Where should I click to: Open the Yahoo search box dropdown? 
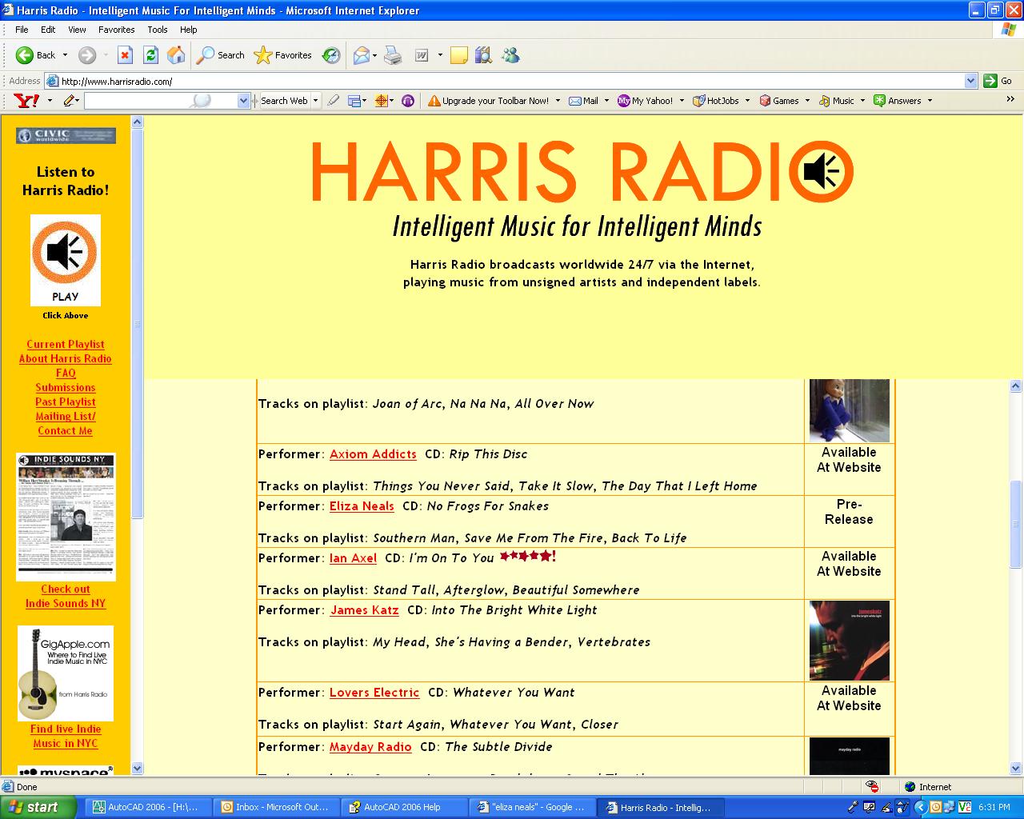(x=243, y=101)
